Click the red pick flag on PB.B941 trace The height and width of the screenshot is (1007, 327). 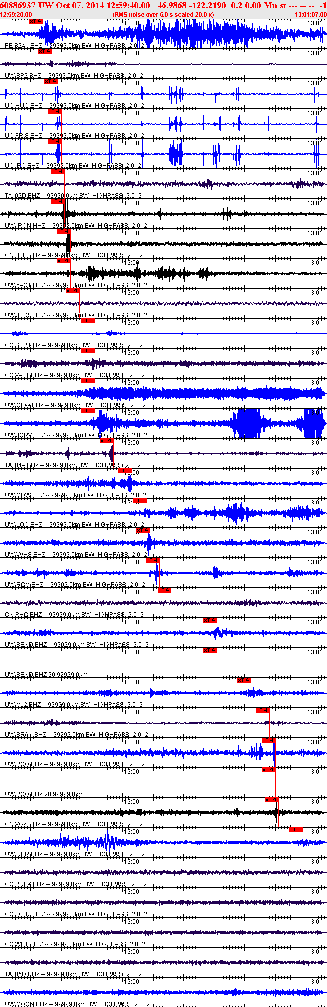point(36,21)
